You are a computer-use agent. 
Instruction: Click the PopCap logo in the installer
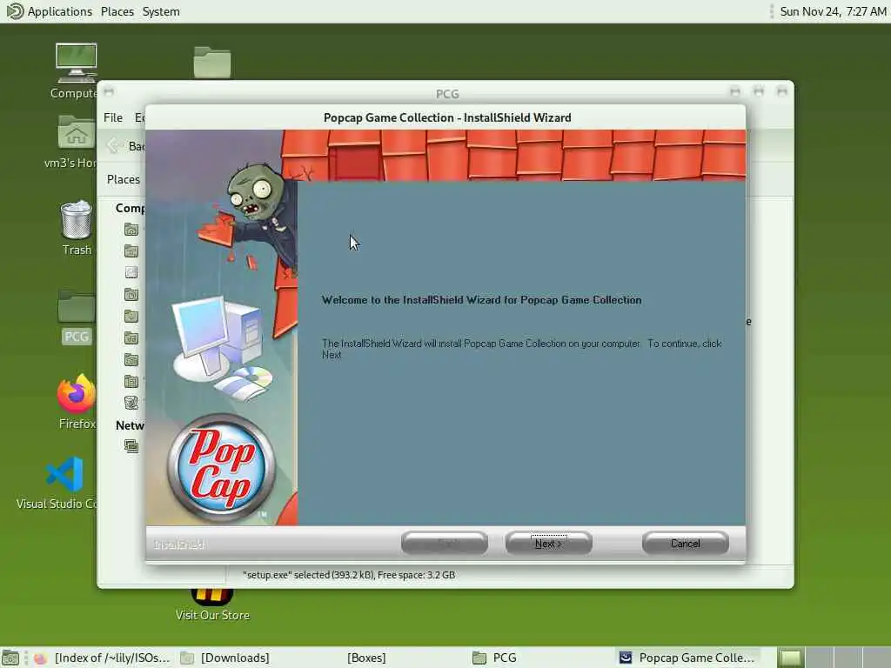click(x=221, y=467)
